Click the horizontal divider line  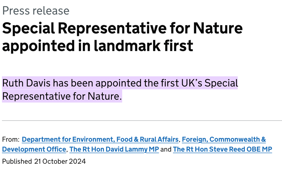pyautogui.click(x=142, y=120)
